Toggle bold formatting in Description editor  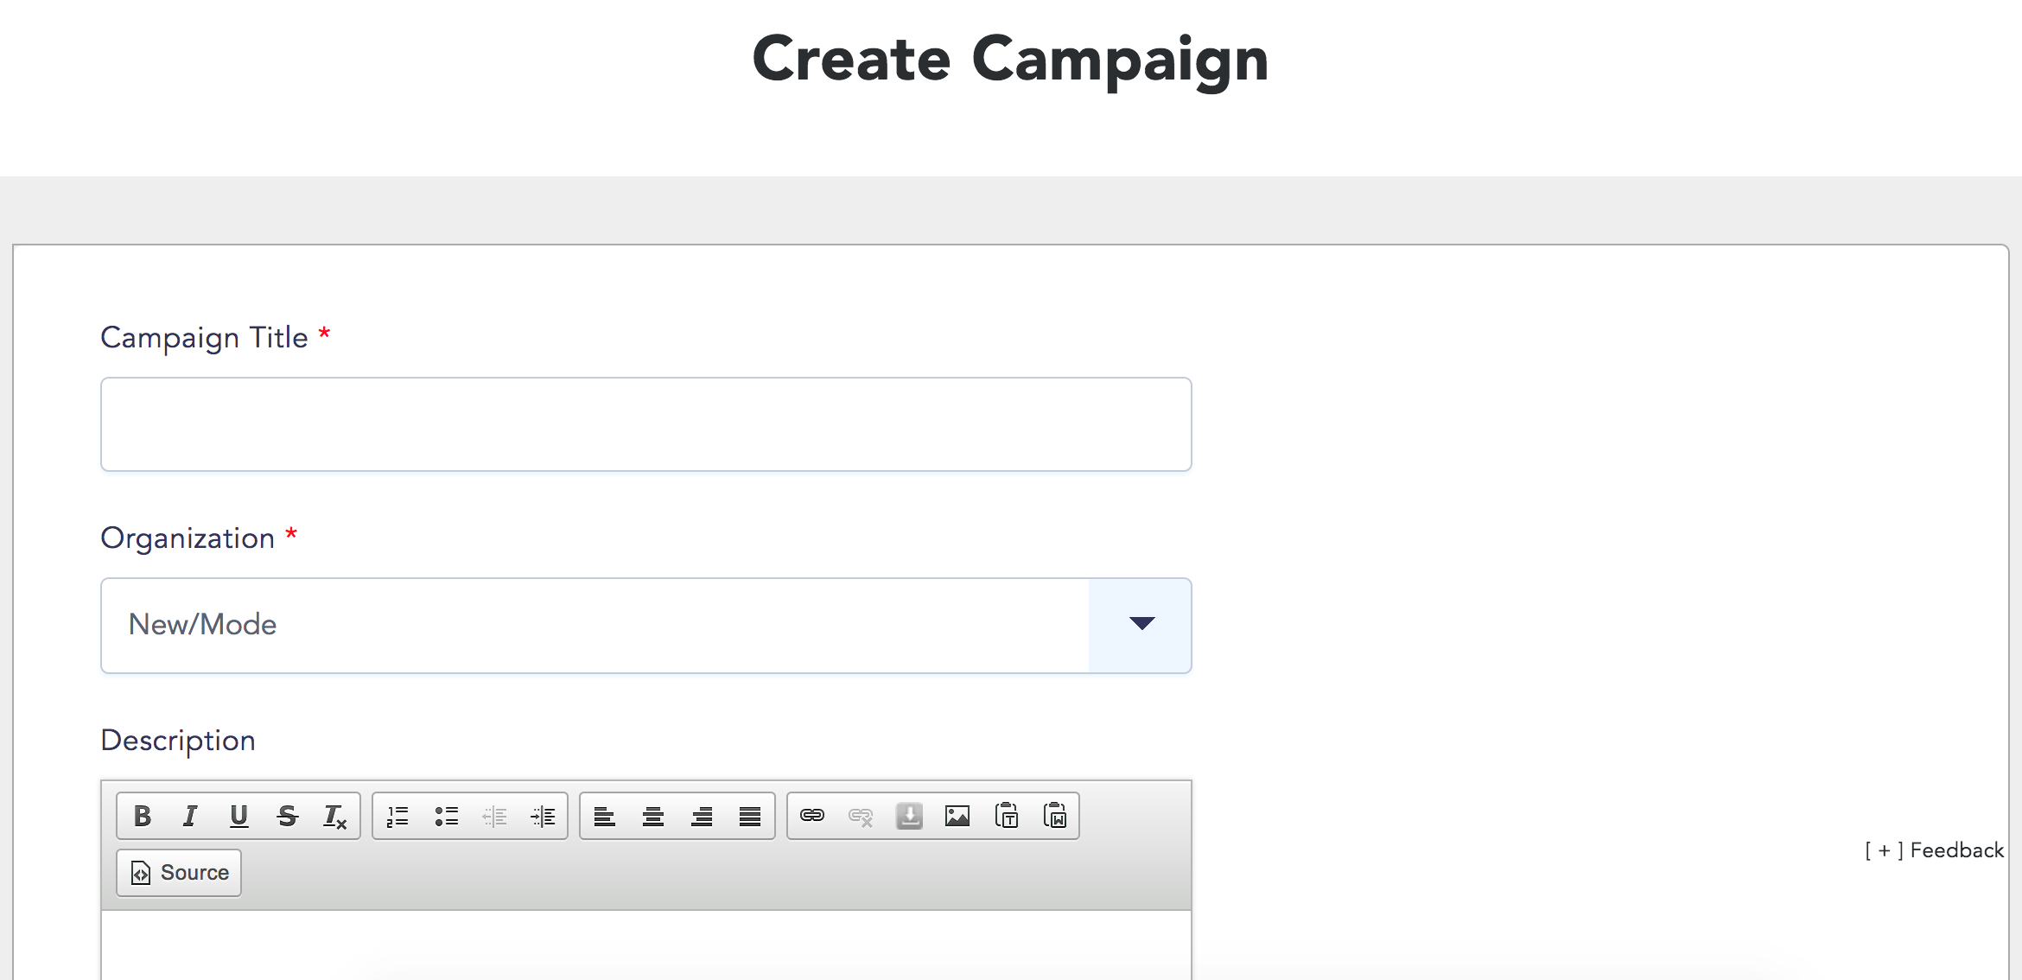click(143, 816)
